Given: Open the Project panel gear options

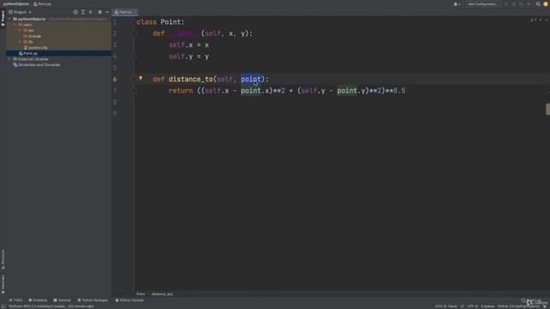Looking at the screenshot, I should coord(100,12).
